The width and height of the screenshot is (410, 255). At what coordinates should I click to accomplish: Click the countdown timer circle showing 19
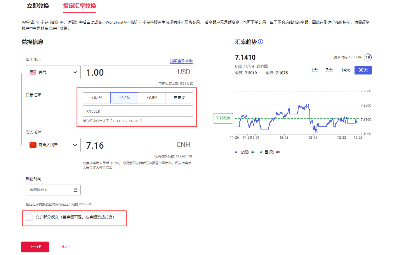[x=367, y=58]
